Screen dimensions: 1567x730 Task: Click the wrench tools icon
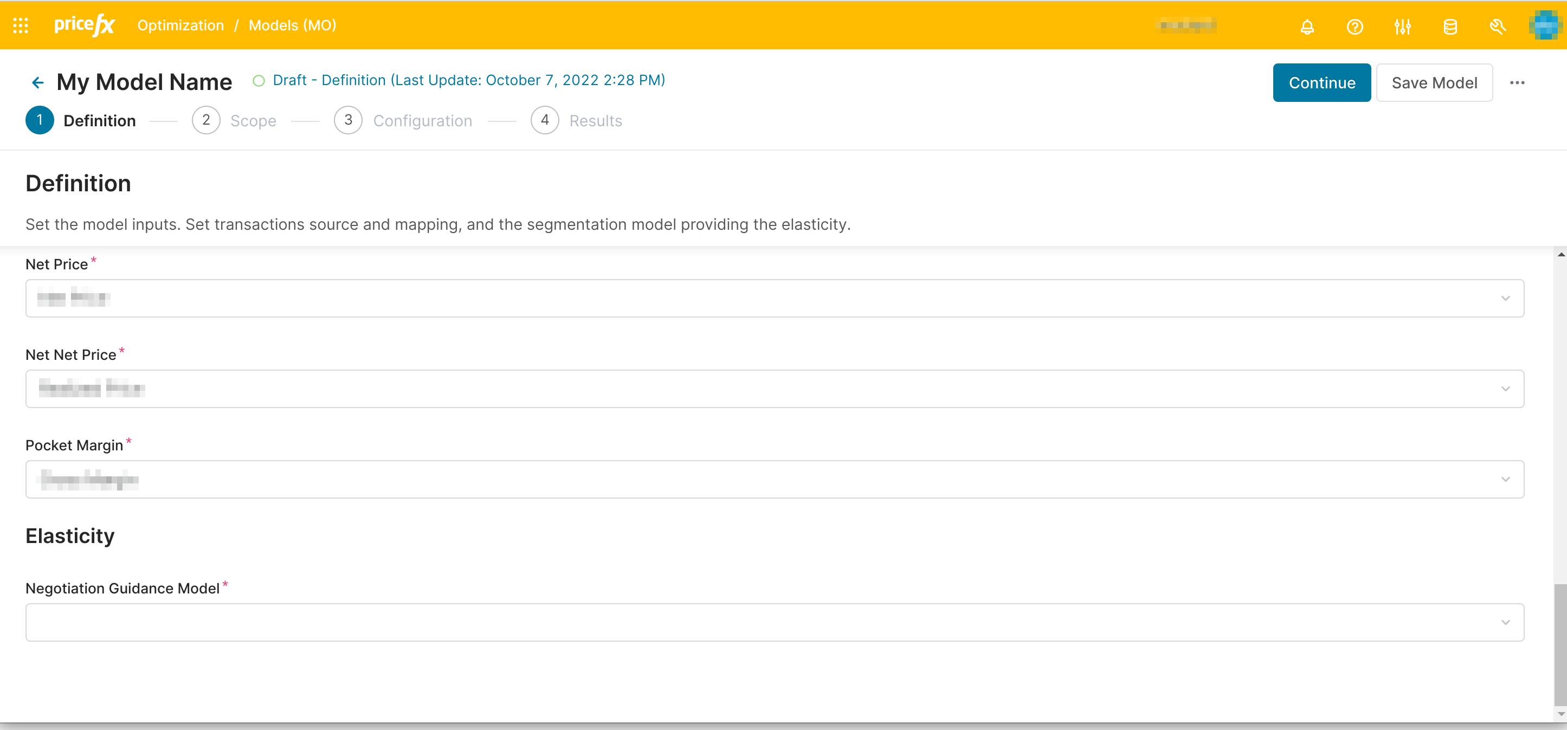pyautogui.click(x=1498, y=27)
